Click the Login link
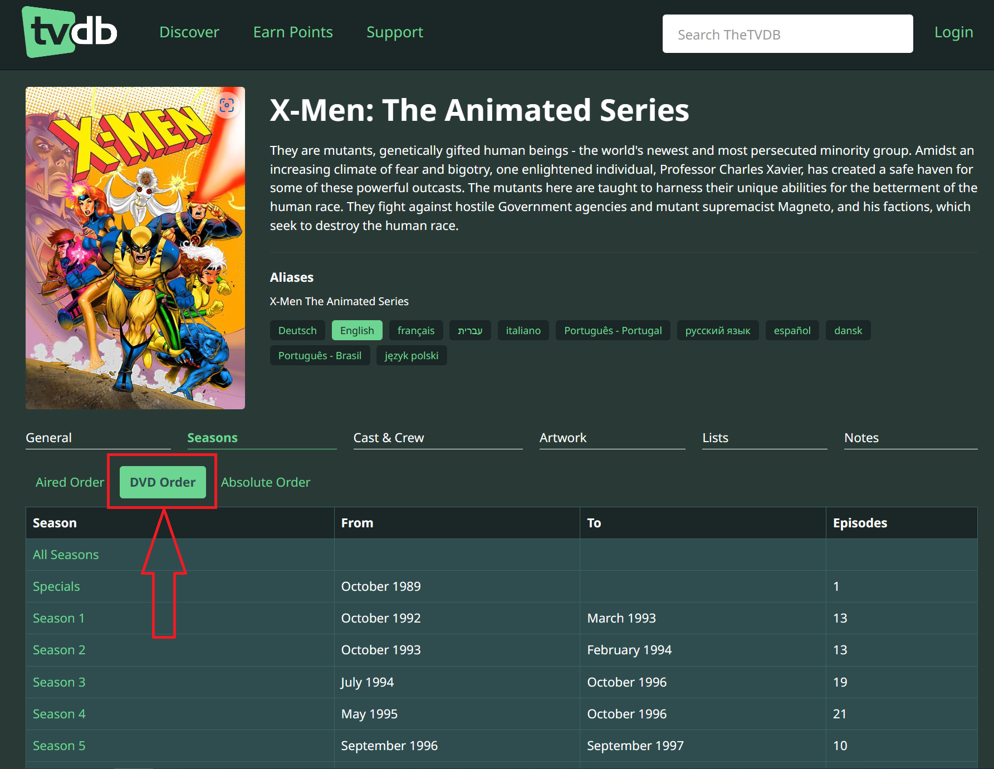The image size is (994, 769). [953, 32]
